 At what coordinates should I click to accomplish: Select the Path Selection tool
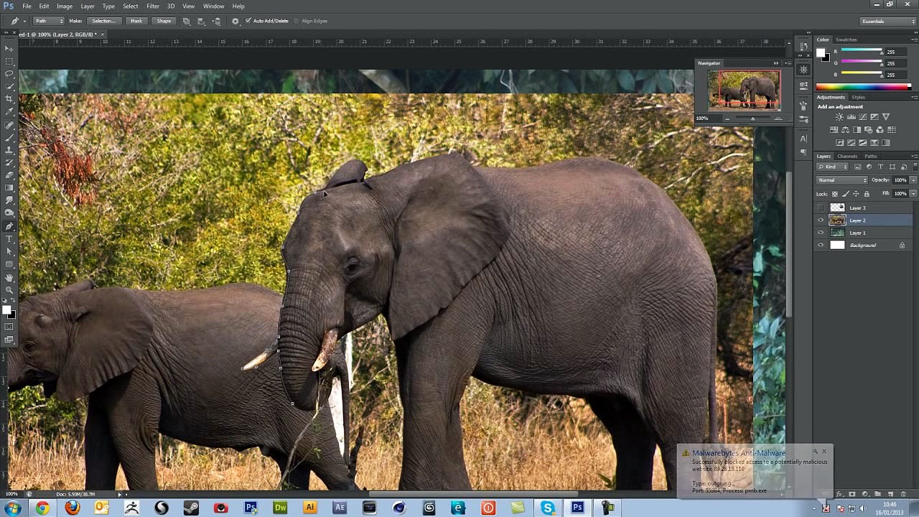(x=9, y=251)
